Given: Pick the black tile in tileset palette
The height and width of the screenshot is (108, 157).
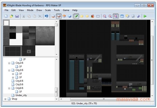Looking at the screenshot, I should click(13, 36).
